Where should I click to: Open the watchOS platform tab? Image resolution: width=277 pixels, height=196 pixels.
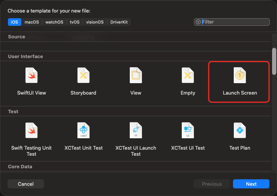(x=54, y=22)
